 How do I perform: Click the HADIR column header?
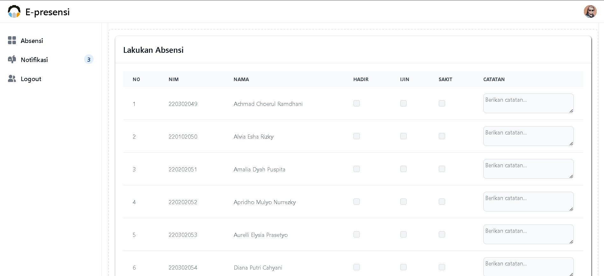click(x=361, y=79)
